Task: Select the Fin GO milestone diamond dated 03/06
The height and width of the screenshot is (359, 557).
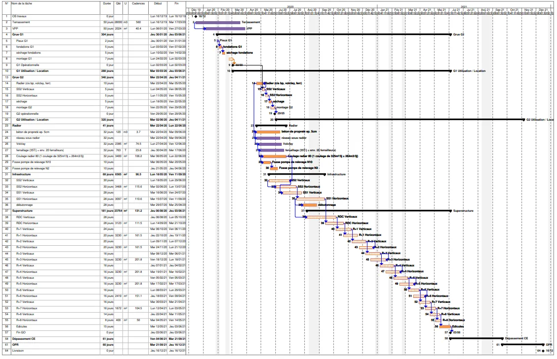Action: point(451,332)
